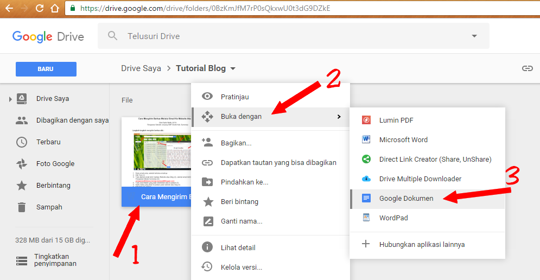Click the trash can icon in sidebar
The width and height of the screenshot is (540, 280).
point(22,207)
